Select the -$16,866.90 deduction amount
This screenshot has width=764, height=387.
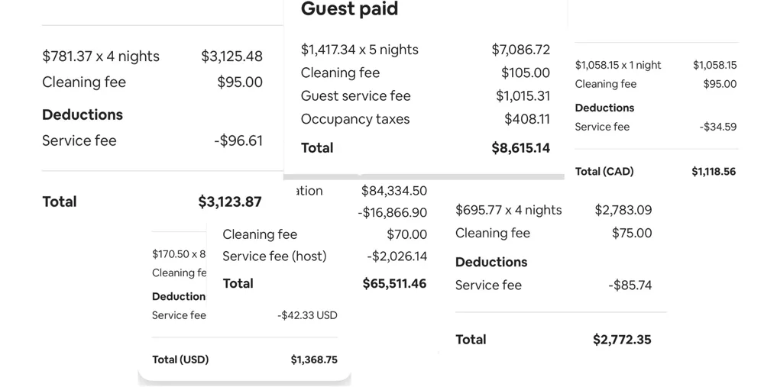coord(392,213)
